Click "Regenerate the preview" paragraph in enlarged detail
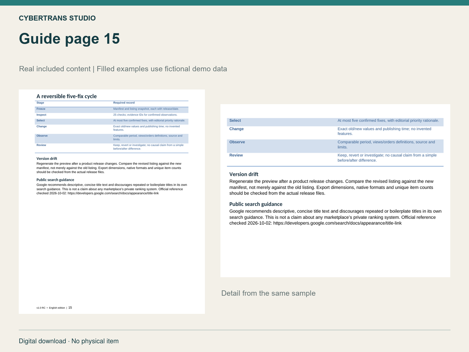The width and height of the screenshot is (469, 352). click(x=331, y=187)
